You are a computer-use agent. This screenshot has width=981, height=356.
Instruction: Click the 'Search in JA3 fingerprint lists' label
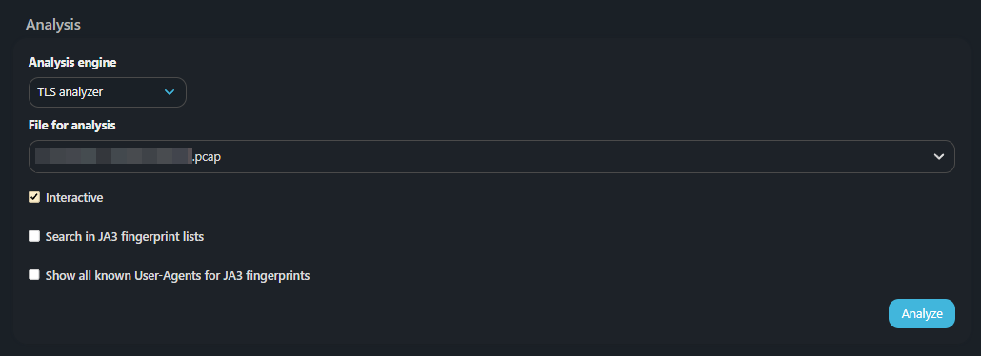125,236
